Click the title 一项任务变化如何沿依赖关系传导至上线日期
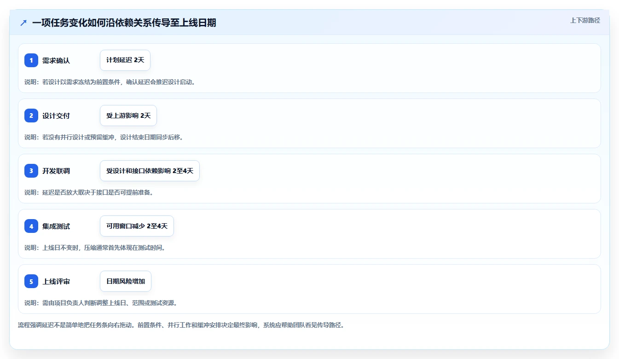The width and height of the screenshot is (619, 359). click(124, 23)
